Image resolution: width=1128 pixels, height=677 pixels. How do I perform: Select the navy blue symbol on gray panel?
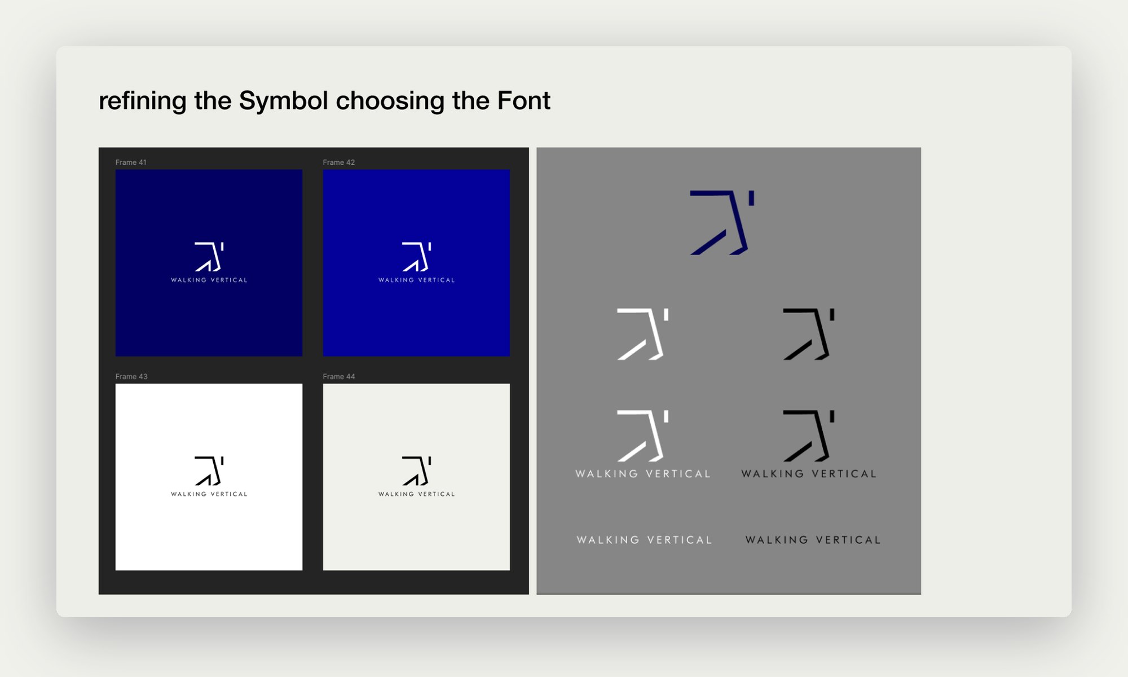[x=722, y=223]
